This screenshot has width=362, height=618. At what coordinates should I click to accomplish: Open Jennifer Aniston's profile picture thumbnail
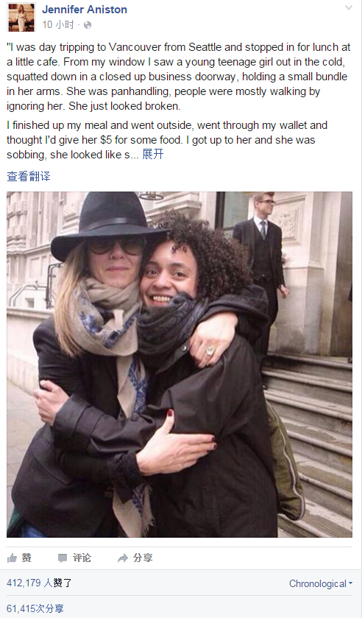tap(21, 17)
